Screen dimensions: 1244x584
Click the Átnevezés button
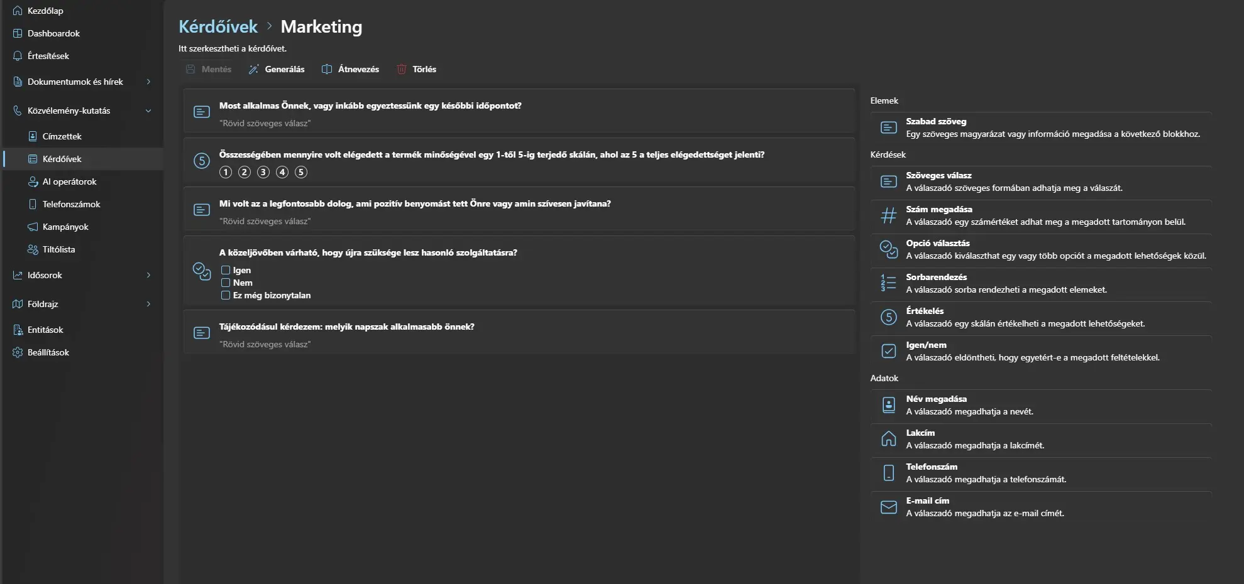(x=350, y=69)
